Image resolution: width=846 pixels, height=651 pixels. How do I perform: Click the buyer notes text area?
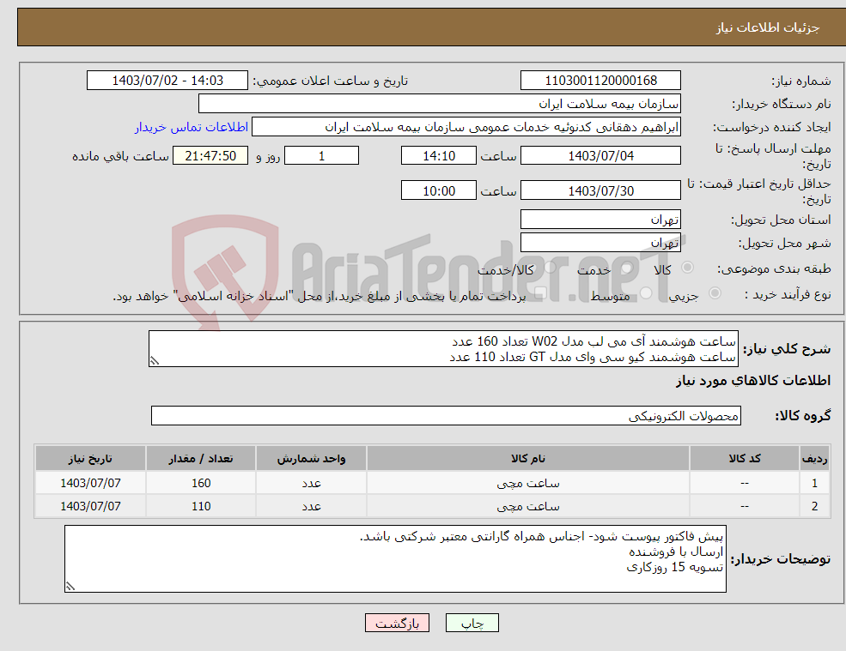click(x=395, y=559)
